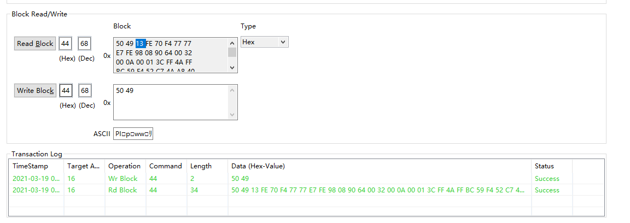This screenshot has height=223, width=630.
Task: Open the Type dropdown showing Hex
Action: pyautogui.click(x=265, y=42)
